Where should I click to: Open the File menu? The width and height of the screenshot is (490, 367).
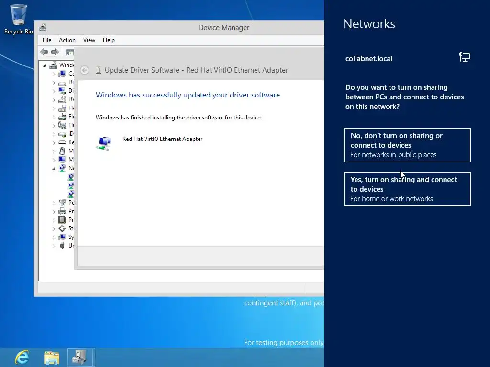[x=47, y=40]
